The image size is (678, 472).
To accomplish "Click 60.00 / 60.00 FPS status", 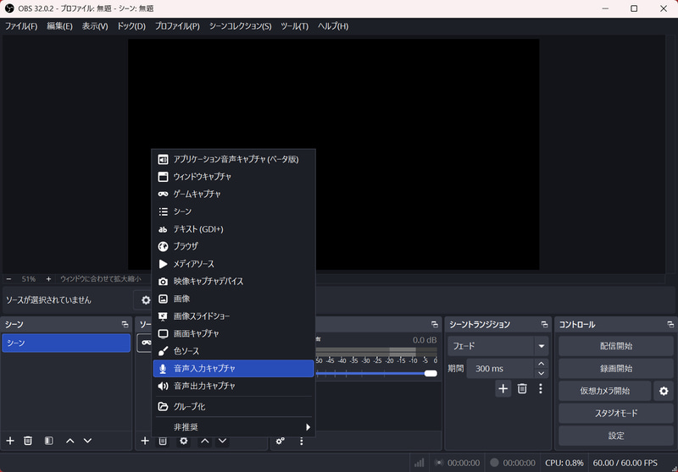I will [x=625, y=463].
